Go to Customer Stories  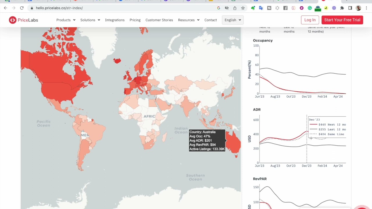pos(159,20)
